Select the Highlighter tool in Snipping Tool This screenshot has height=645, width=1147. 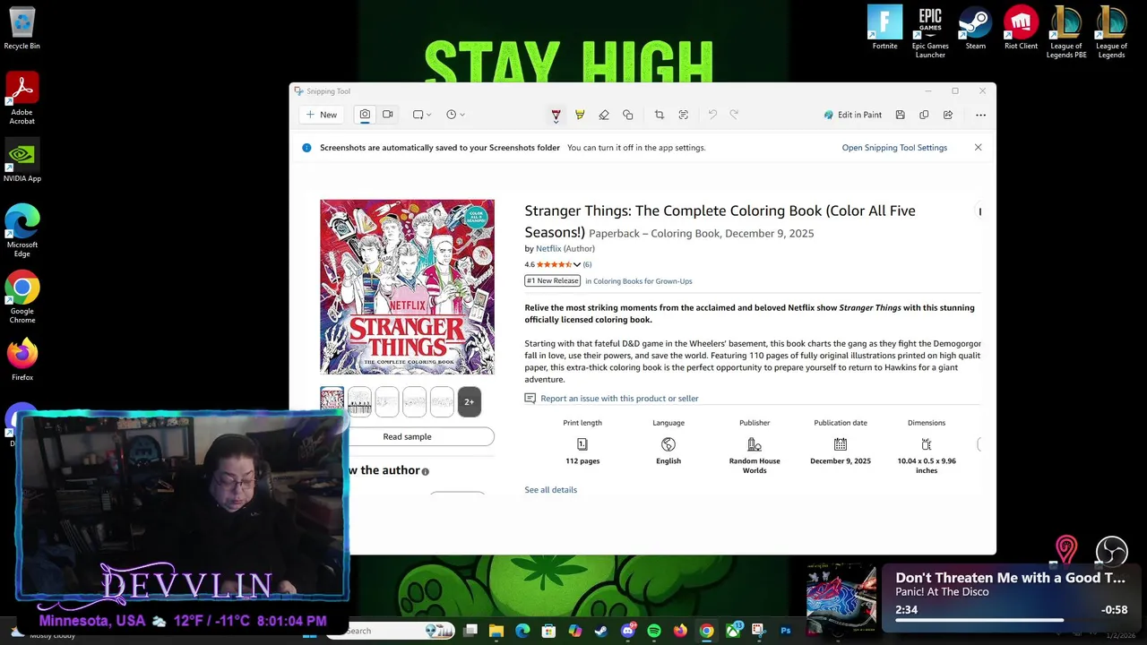(x=580, y=115)
